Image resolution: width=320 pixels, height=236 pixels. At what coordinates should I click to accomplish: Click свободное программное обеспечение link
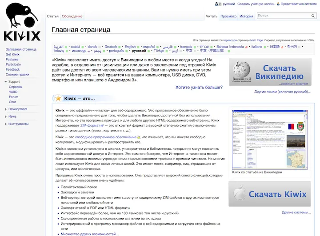point(106,137)
